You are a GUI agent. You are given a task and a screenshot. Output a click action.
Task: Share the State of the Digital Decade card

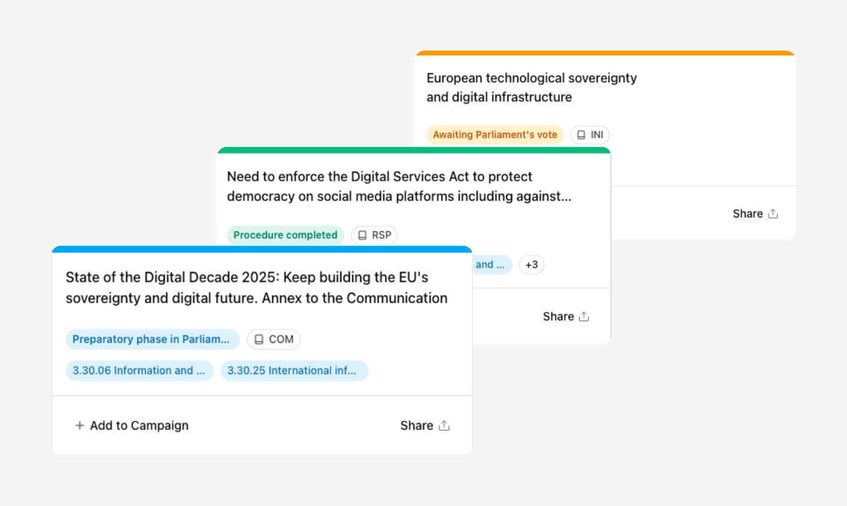(x=425, y=425)
